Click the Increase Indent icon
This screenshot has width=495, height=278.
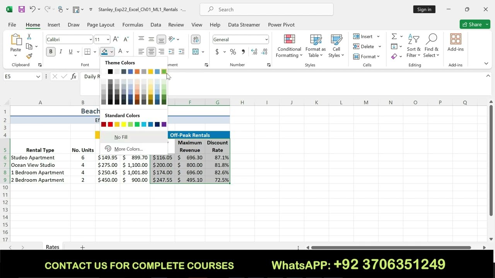pos(181,51)
